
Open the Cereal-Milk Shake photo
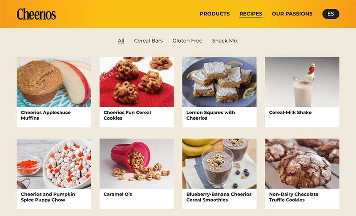point(302,82)
